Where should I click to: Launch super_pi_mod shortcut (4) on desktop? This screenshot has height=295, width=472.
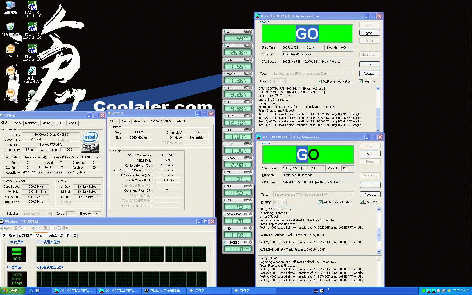32,53
